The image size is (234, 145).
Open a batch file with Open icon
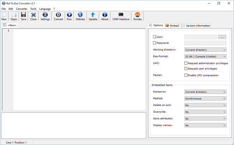point(14,16)
